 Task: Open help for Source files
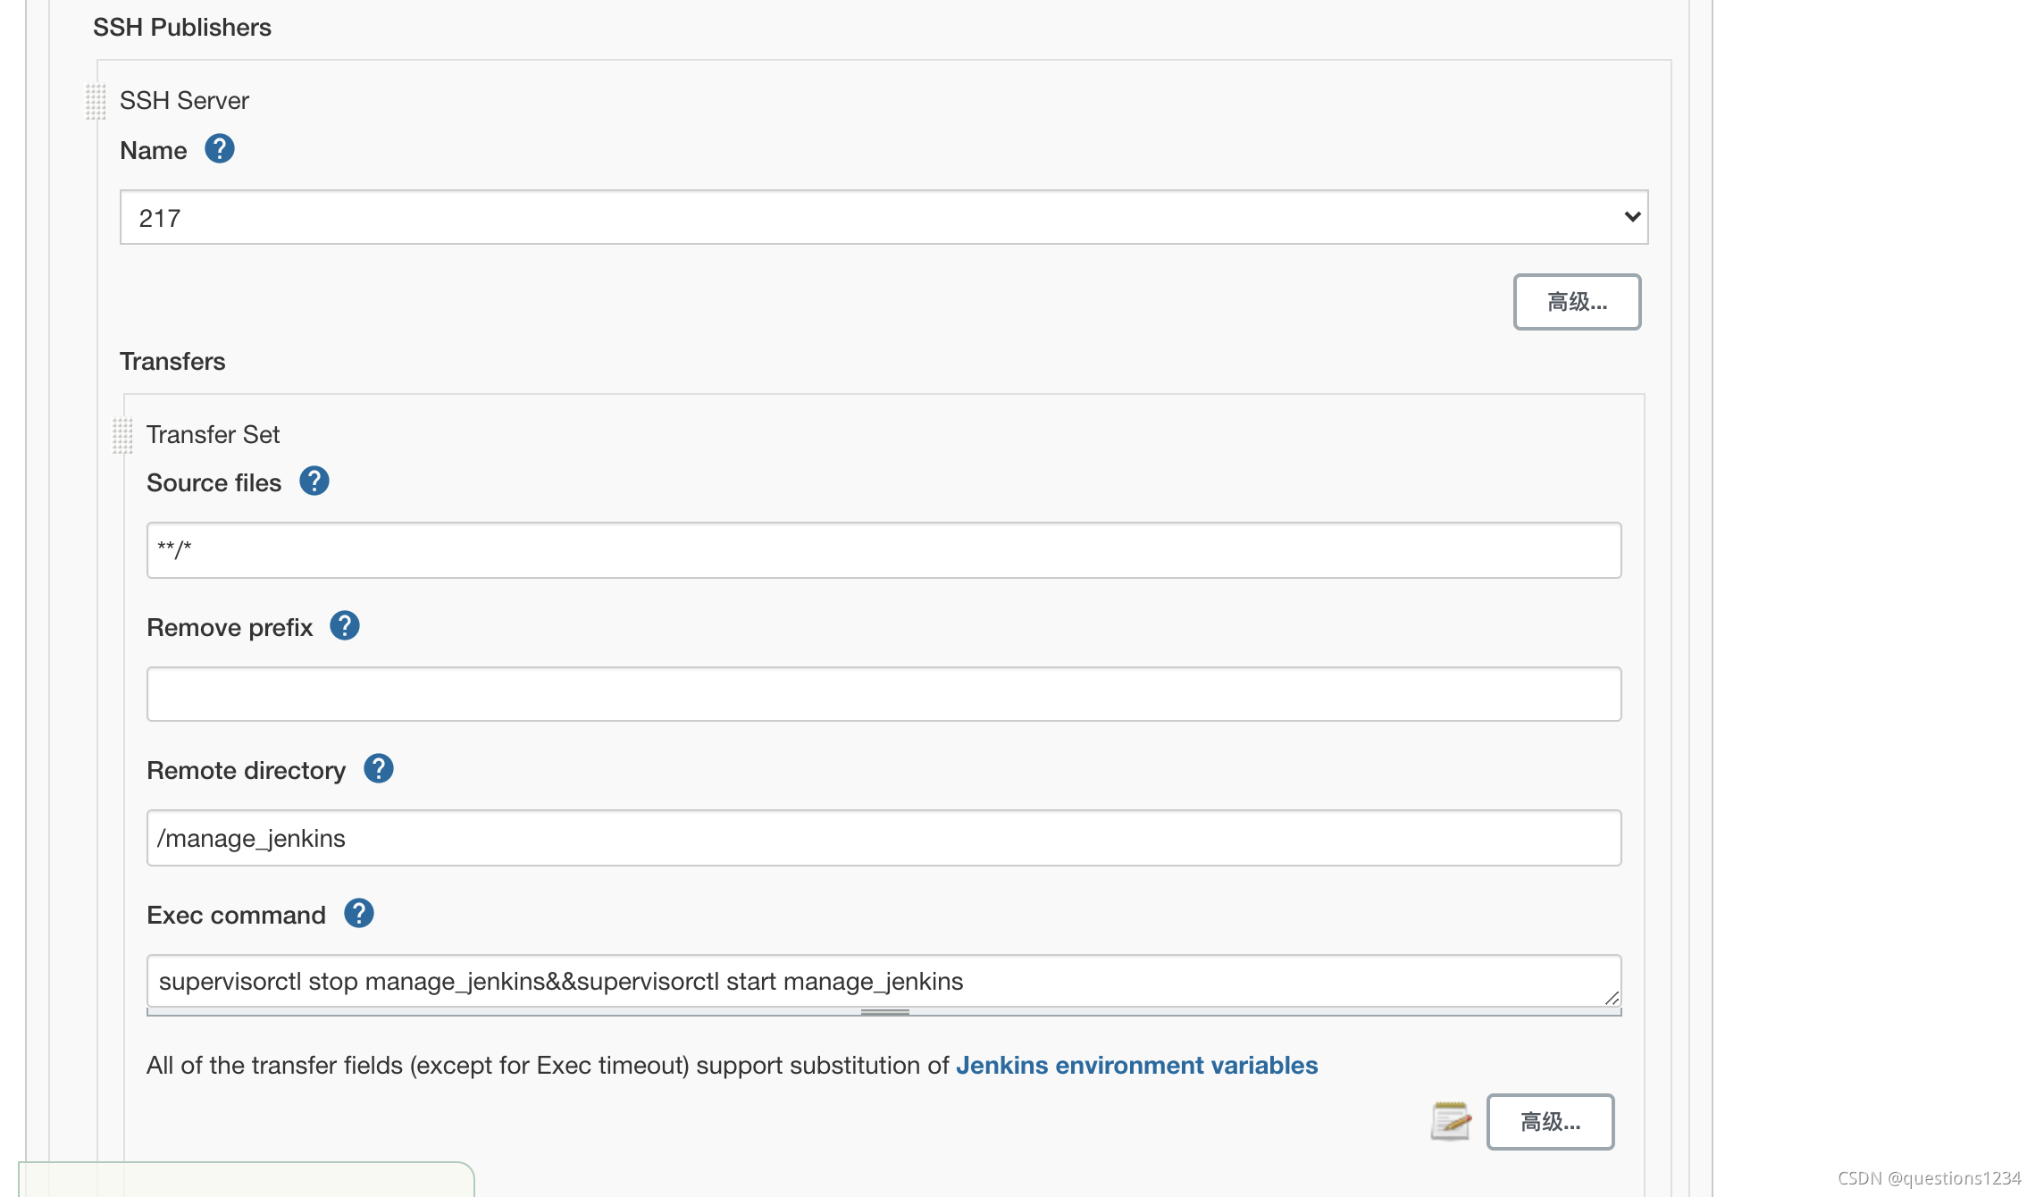[x=314, y=481]
